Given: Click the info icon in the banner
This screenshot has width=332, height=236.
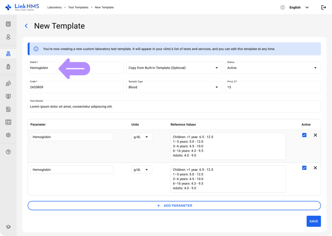Looking at the screenshot, I should point(36,49).
